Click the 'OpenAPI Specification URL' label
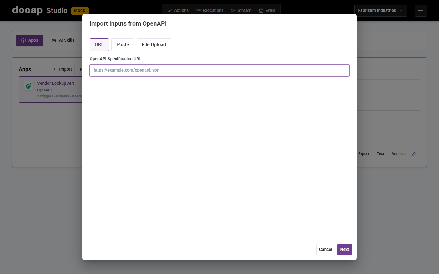 tap(116, 59)
